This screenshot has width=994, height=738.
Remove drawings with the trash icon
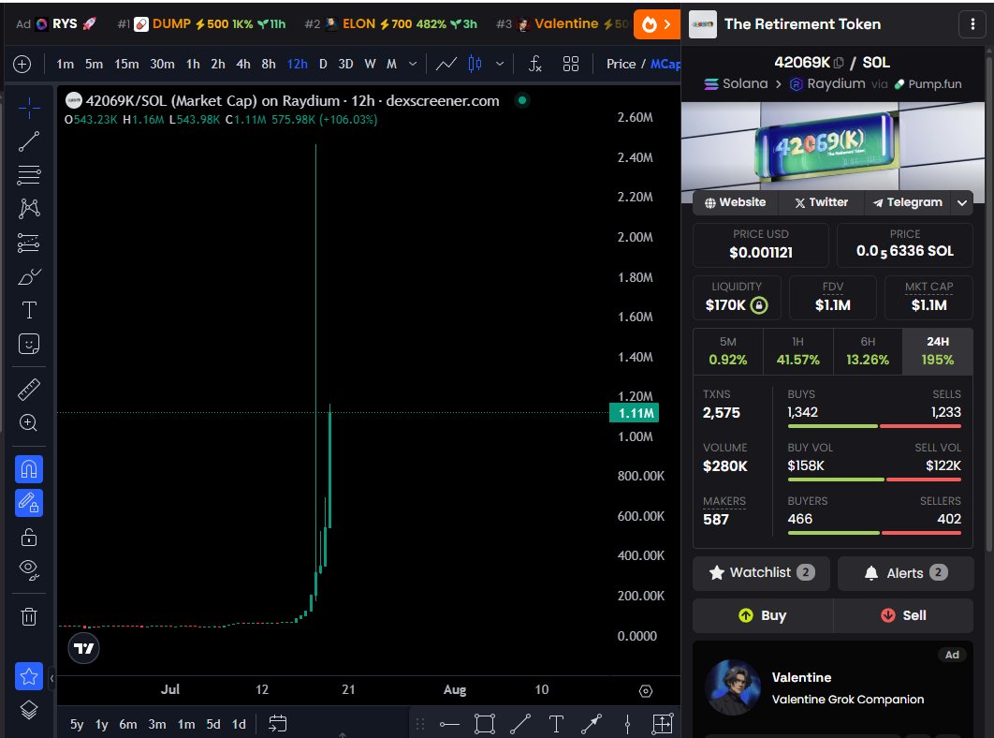pyautogui.click(x=28, y=616)
